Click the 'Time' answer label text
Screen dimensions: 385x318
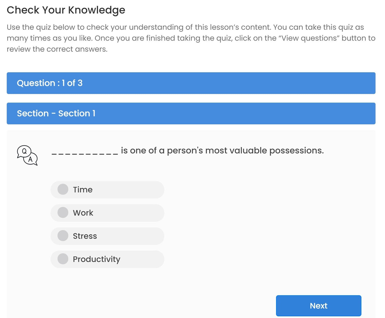pos(83,190)
